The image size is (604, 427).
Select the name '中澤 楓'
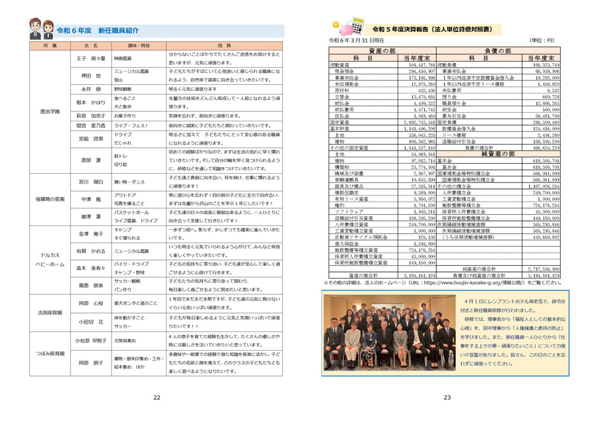click(91, 200)
